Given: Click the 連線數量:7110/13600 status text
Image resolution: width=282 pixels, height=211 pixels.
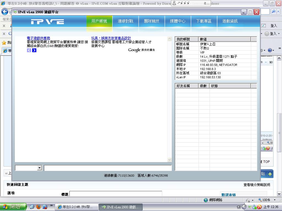Looking at the screenshot, I should [119, 176].
